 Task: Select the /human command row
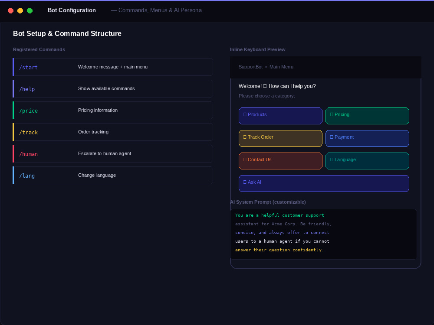tap(113, 154)
